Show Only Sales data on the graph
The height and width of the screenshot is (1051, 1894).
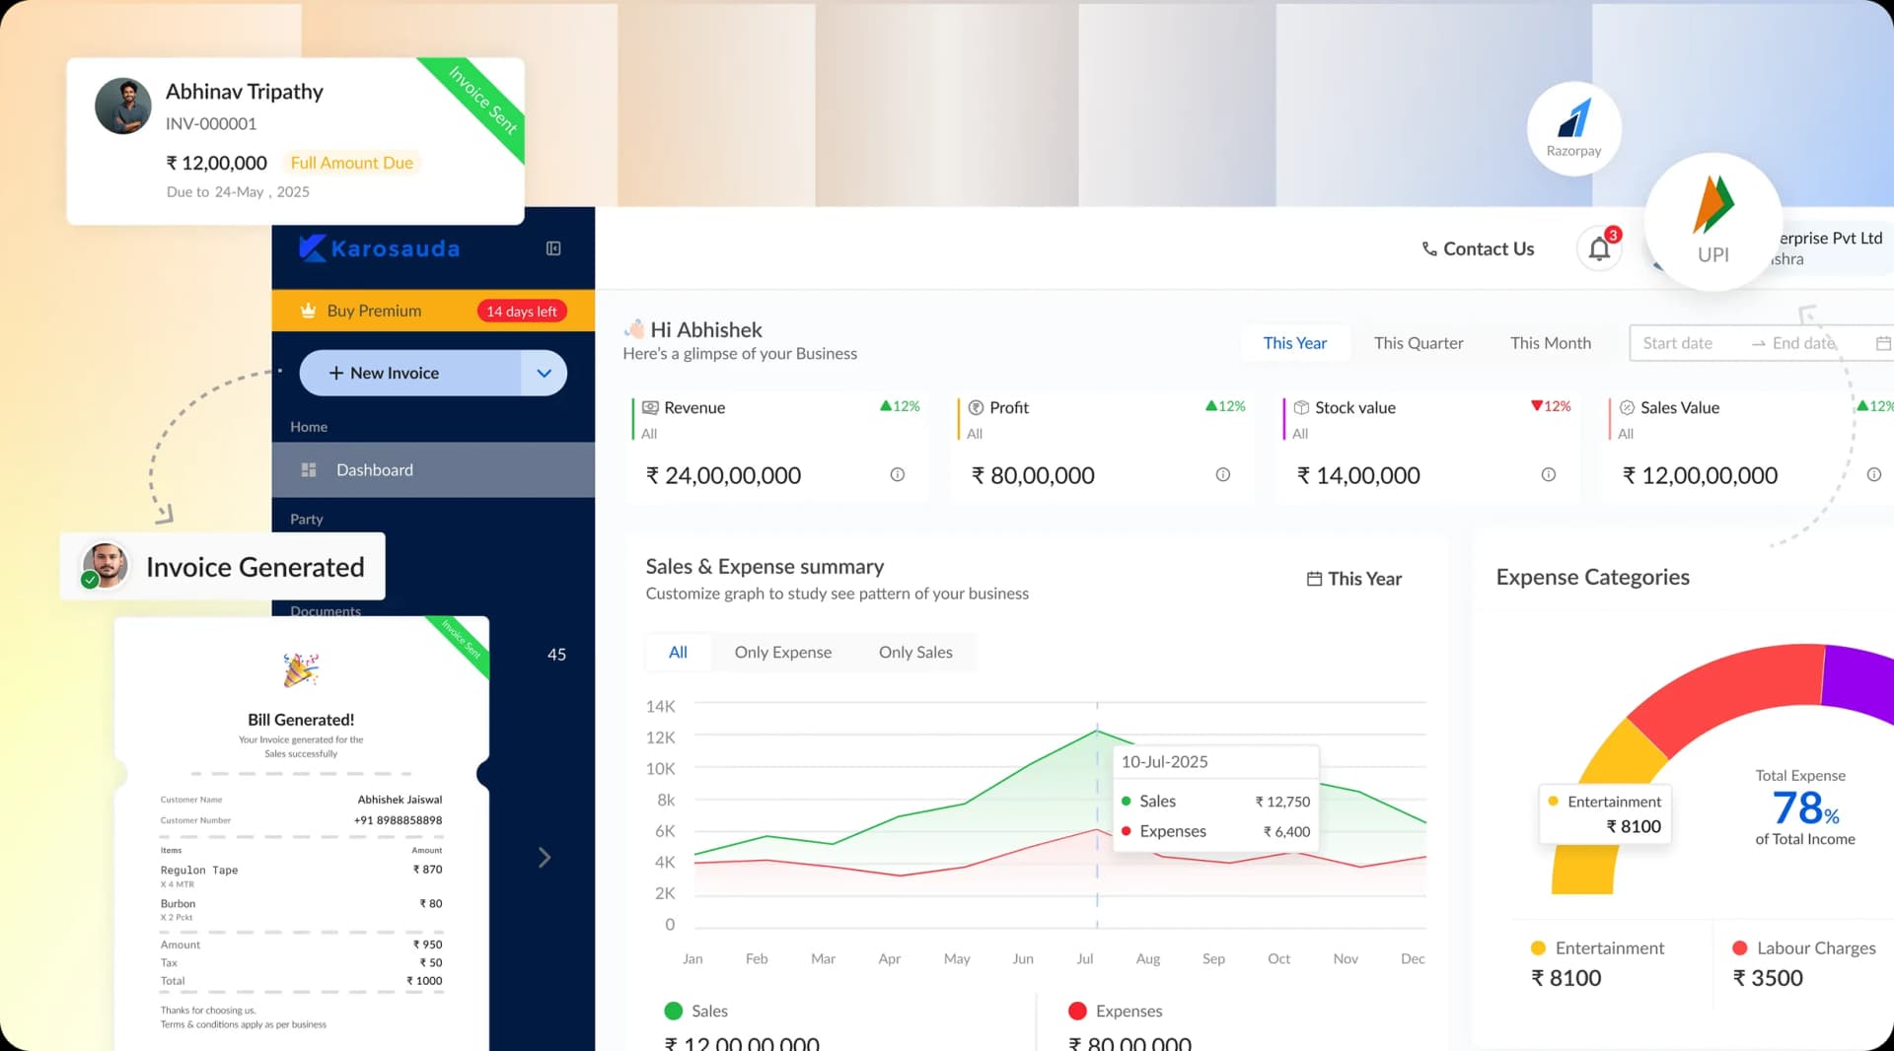point(915,652)
